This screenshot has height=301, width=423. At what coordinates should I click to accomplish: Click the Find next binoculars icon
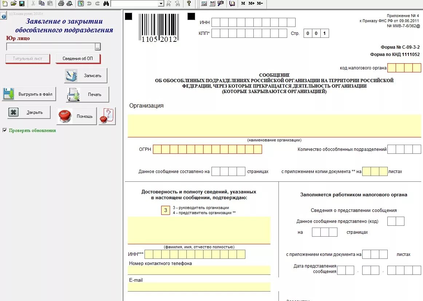(x=169, y=3)
